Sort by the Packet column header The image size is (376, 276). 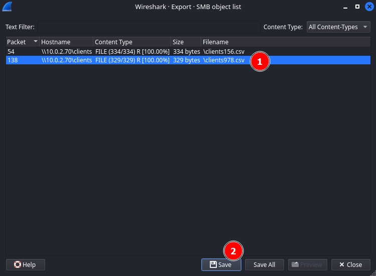coord(17,42)
